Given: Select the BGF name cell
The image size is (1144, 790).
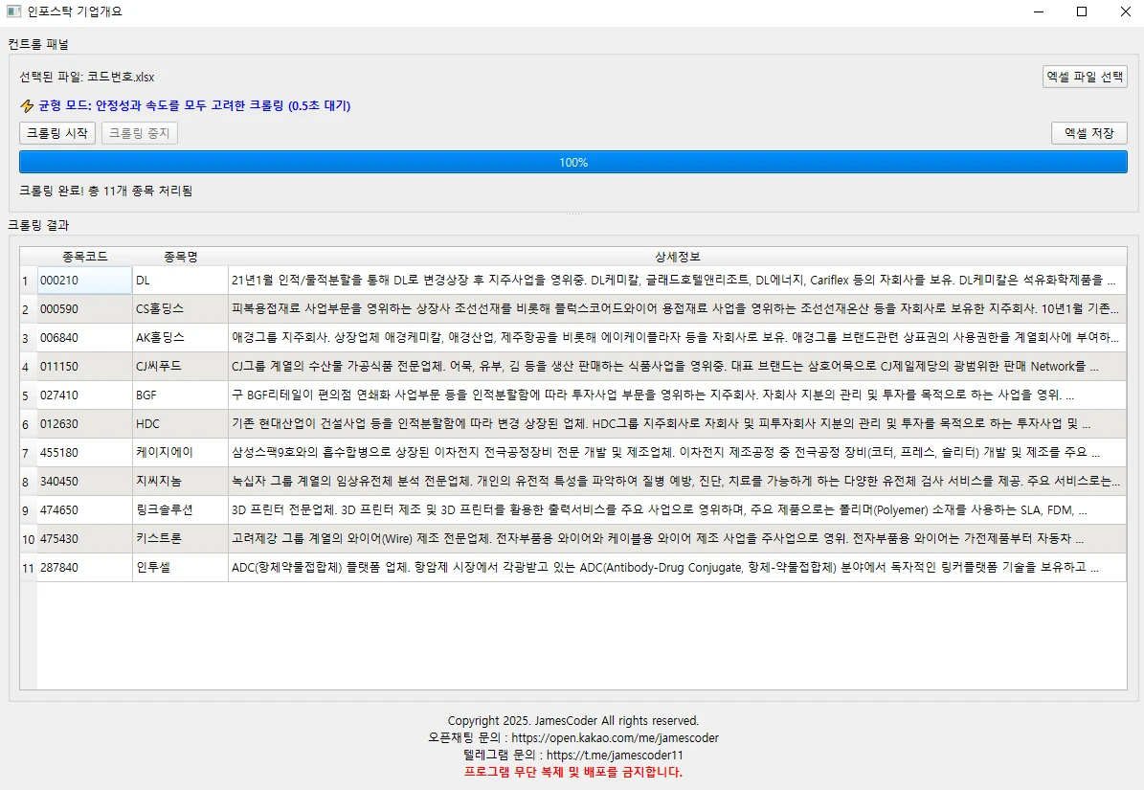Looking at the screenshot, I should (x=180, y=395).
